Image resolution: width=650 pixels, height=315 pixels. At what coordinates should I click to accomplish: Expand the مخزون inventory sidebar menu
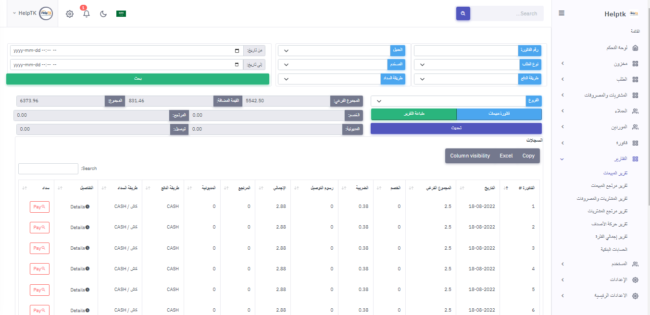click(x=599, y=64)
